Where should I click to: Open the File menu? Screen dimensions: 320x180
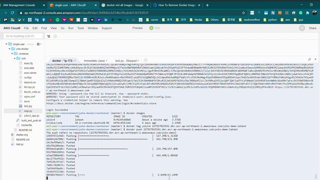26,28
